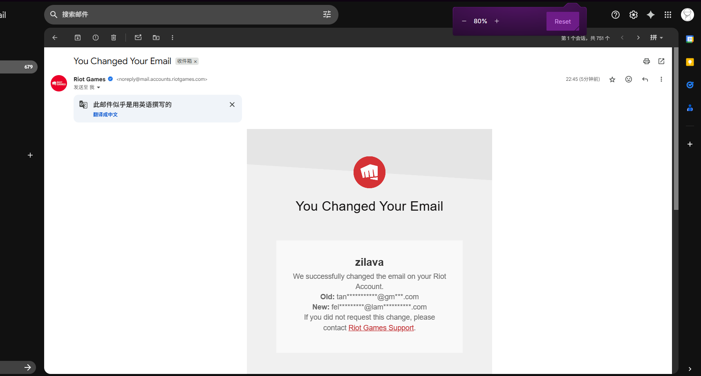Open Google apps grid
The height and width of the screenshot is (376, 701).
coord(668,15)
